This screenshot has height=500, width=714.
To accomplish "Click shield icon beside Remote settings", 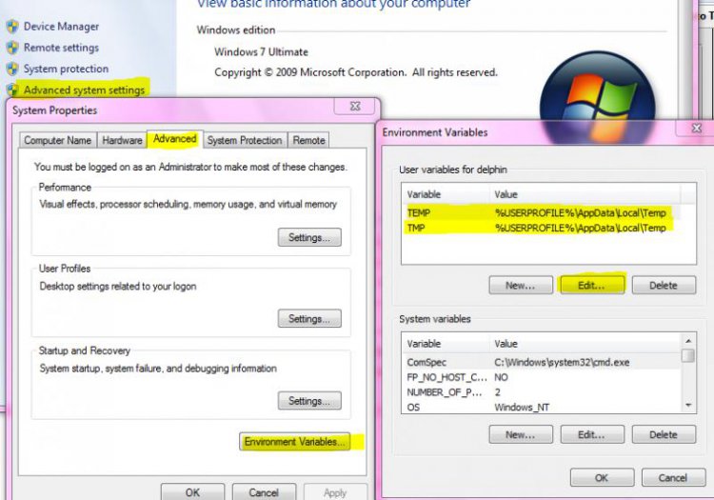I will (12, 48).
